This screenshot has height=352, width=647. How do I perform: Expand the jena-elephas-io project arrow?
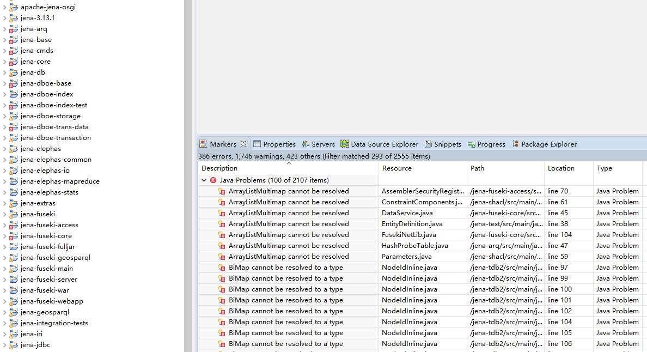pyautogui.click(x=4, y=171)
